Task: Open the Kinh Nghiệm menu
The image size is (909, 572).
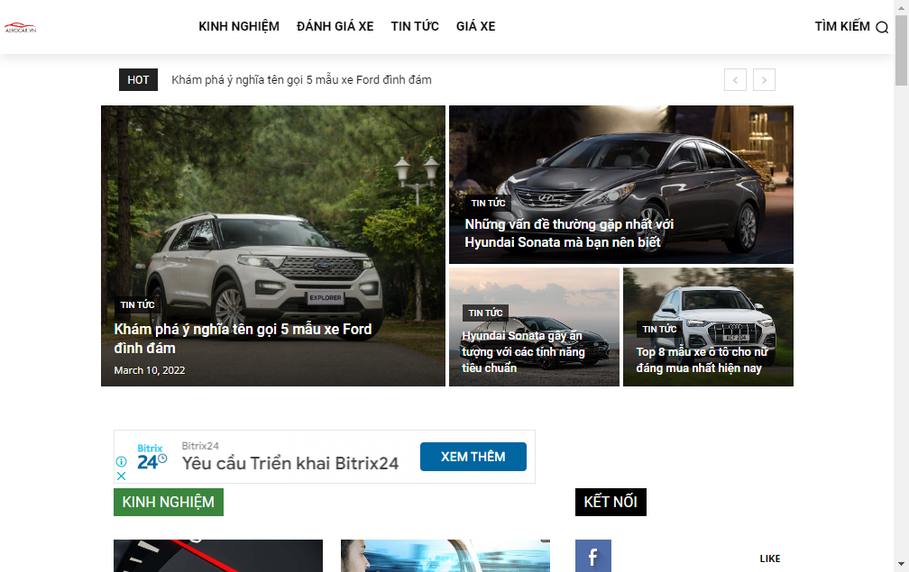Action: tap(239, 27)
